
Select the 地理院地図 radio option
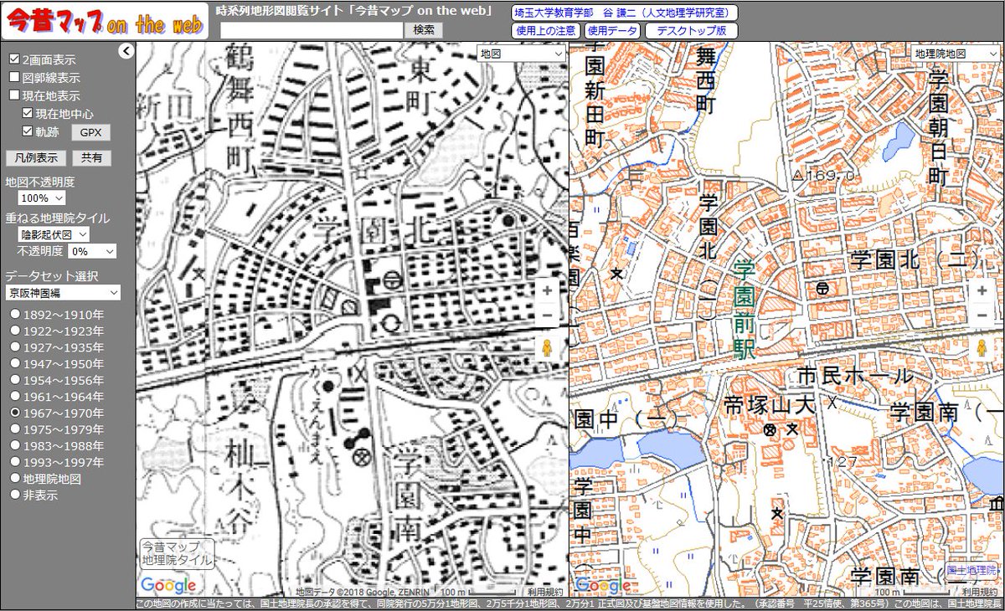(x=15, y=479)
